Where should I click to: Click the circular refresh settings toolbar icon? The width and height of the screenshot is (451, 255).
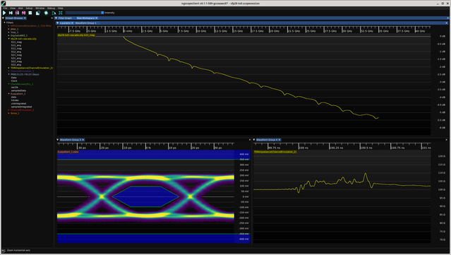point(46,13)
